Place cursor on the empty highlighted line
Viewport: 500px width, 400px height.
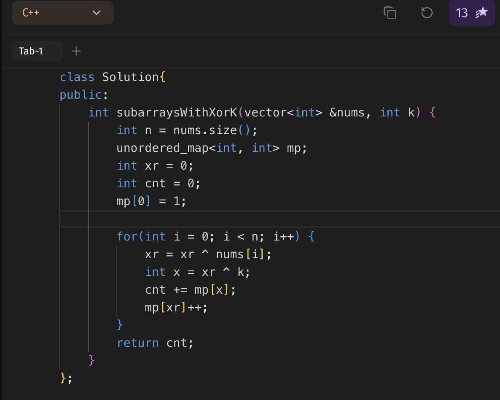[280, 219]
